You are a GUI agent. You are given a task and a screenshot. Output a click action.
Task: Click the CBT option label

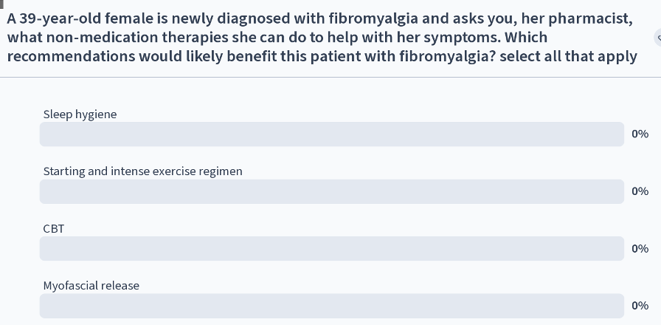point(54,229)
